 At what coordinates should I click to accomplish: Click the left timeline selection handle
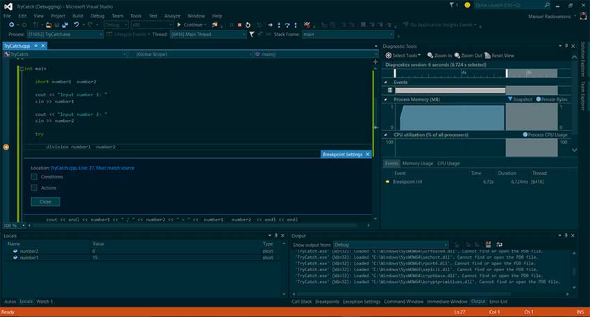(395, 73)
